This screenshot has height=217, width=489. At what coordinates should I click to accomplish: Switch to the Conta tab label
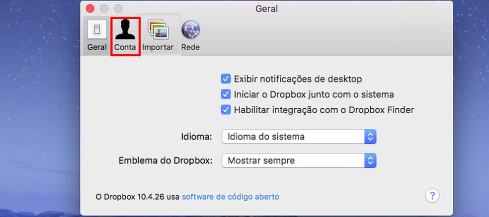tap(125, 48)
